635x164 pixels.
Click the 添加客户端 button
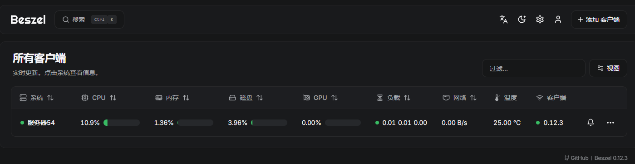(599, 20)
